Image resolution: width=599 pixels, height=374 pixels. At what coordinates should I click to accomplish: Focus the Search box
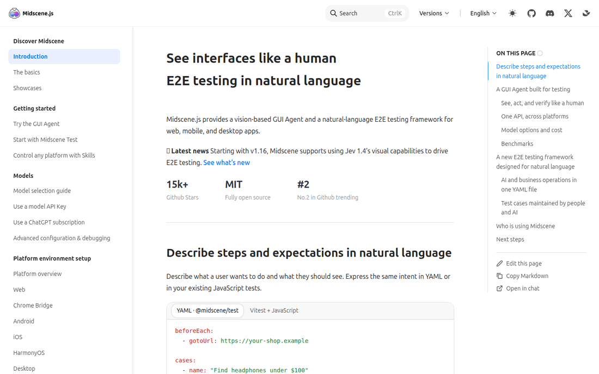click(x=366, y=14)
